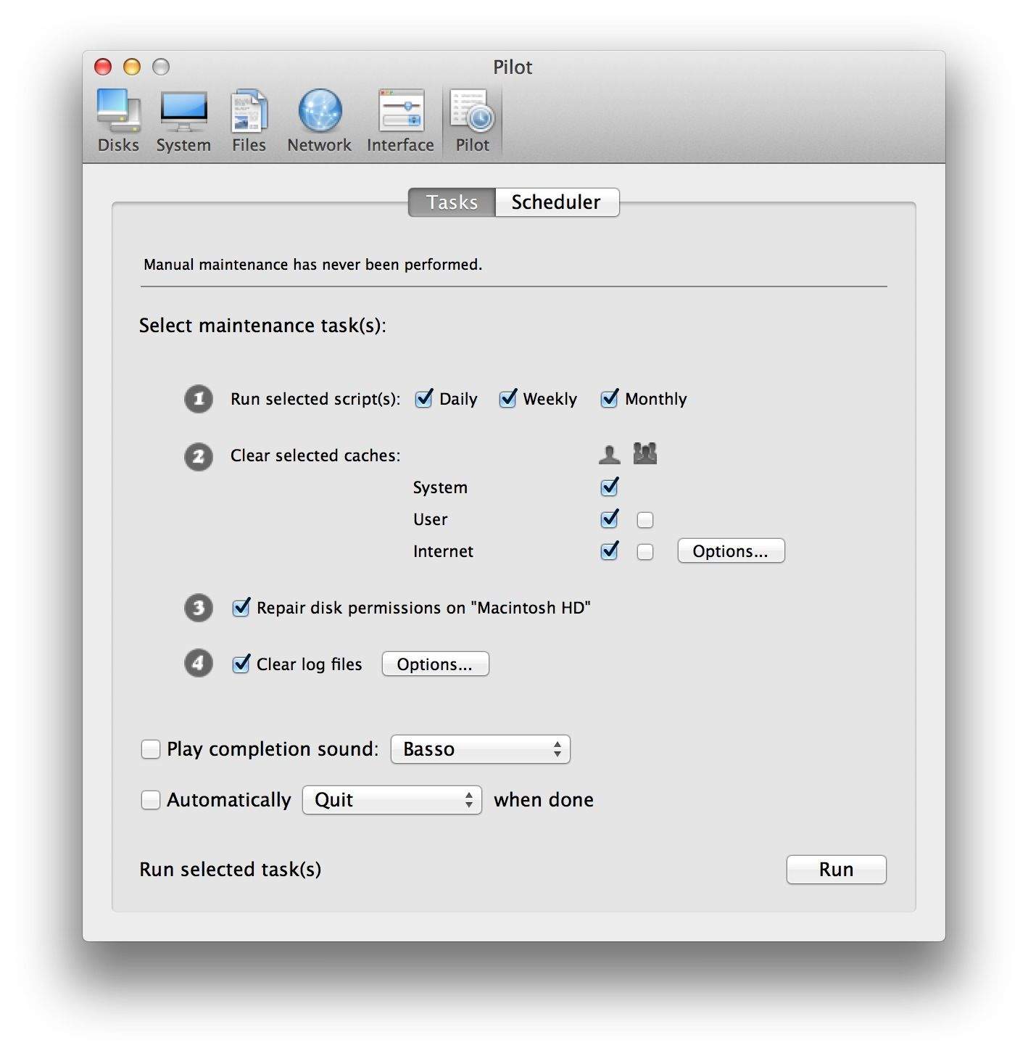1028x1056 pixels.
Task: Click the all-users cache column icon
Action: (x=644, y=454)
